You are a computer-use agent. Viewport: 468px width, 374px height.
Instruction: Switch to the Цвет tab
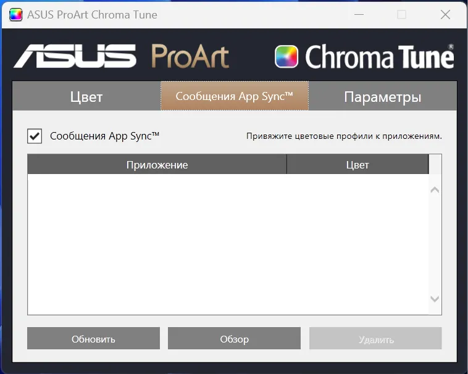tap(86, 96)
